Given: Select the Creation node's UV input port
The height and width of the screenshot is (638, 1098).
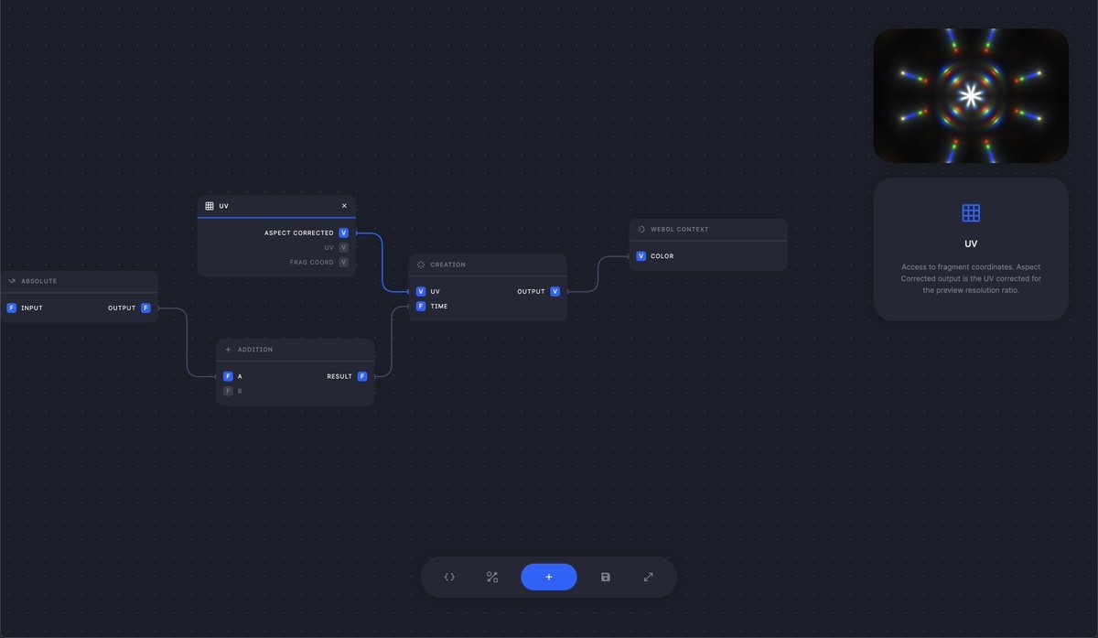Looking at the screenshot, I should click(421, 291).
